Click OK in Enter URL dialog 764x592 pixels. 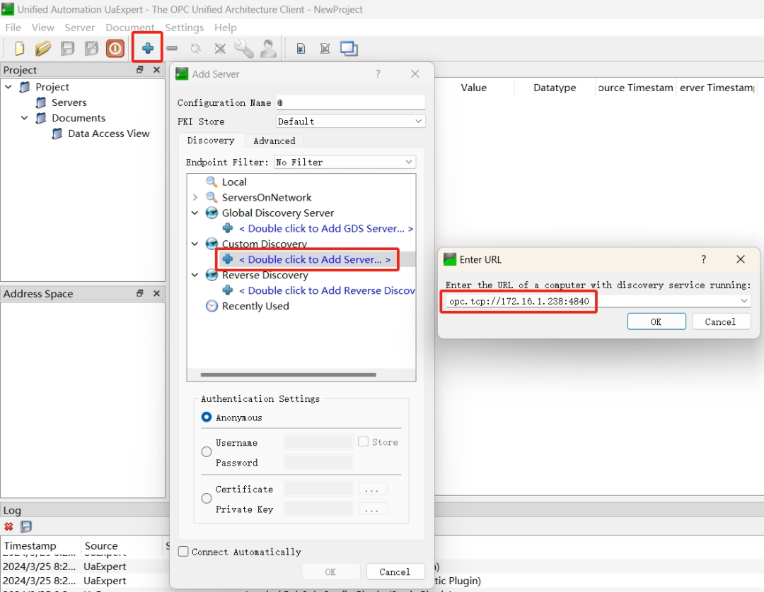(656, 321)
